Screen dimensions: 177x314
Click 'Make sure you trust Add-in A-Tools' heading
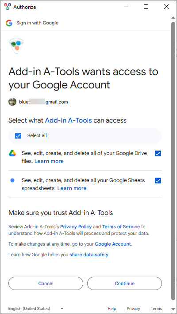(61, 213)
